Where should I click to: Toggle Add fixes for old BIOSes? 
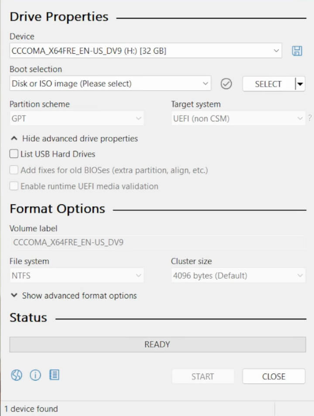pyautogui.click(x=14, y=170)
